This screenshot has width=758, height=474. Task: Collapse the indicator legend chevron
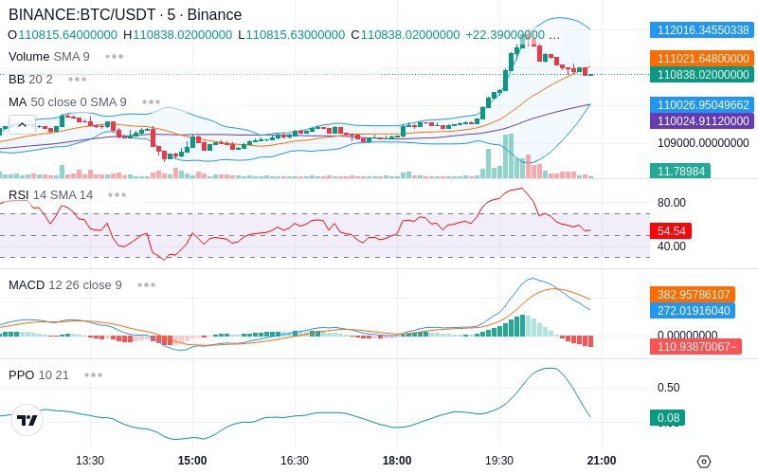coord(22,125)
